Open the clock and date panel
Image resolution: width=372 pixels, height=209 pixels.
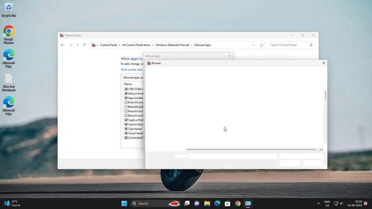(355, 204)
